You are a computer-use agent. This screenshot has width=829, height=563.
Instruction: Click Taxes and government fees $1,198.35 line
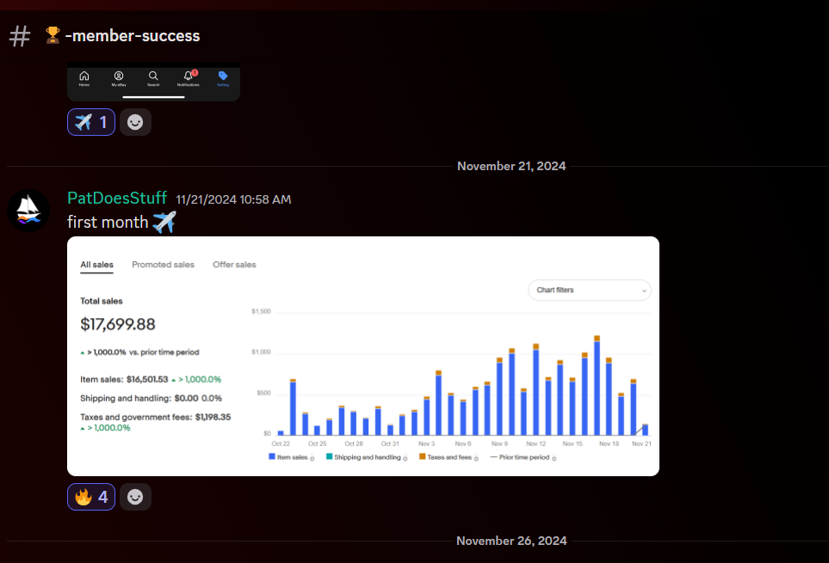(x=156, y=422)
